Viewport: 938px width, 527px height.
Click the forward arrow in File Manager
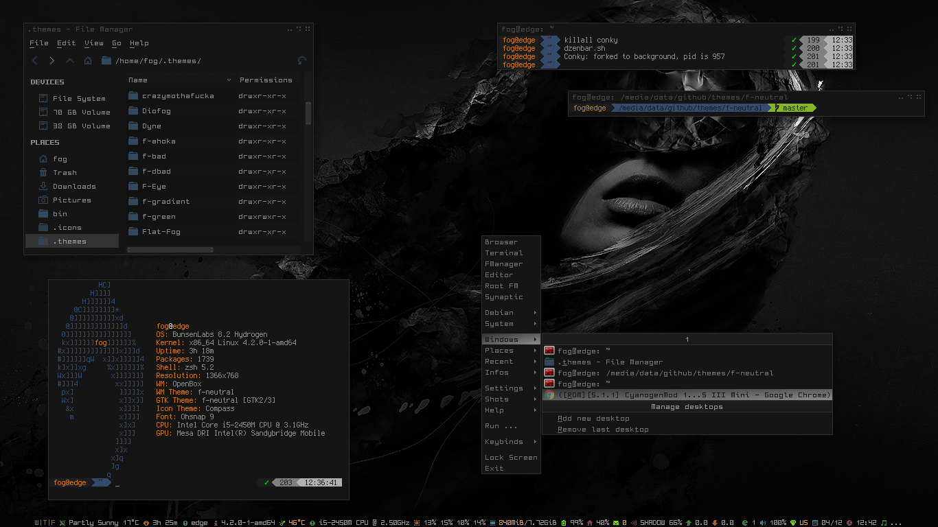point(52,61)
